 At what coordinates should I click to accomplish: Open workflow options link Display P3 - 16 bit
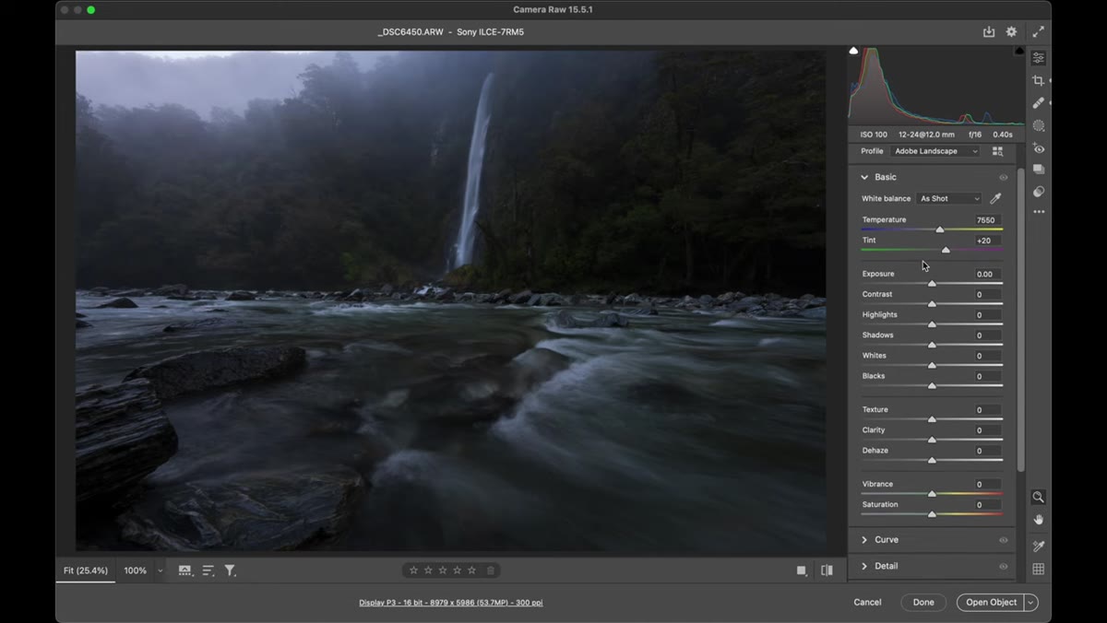point(451,603)
